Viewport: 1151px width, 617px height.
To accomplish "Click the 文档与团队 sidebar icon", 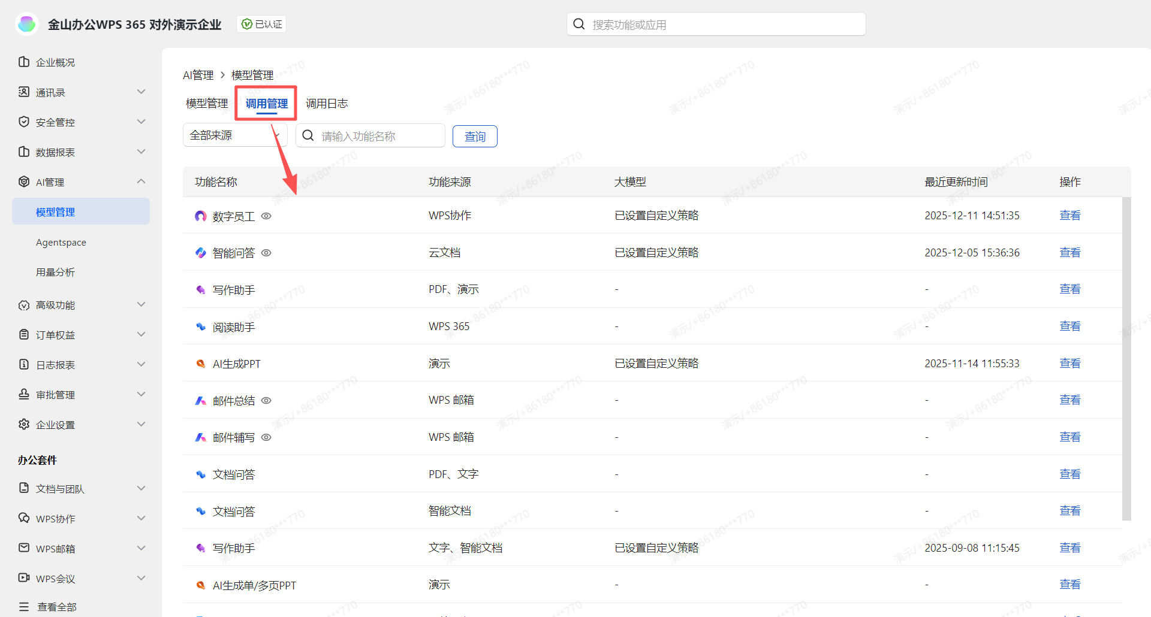I will click(24, 488).
